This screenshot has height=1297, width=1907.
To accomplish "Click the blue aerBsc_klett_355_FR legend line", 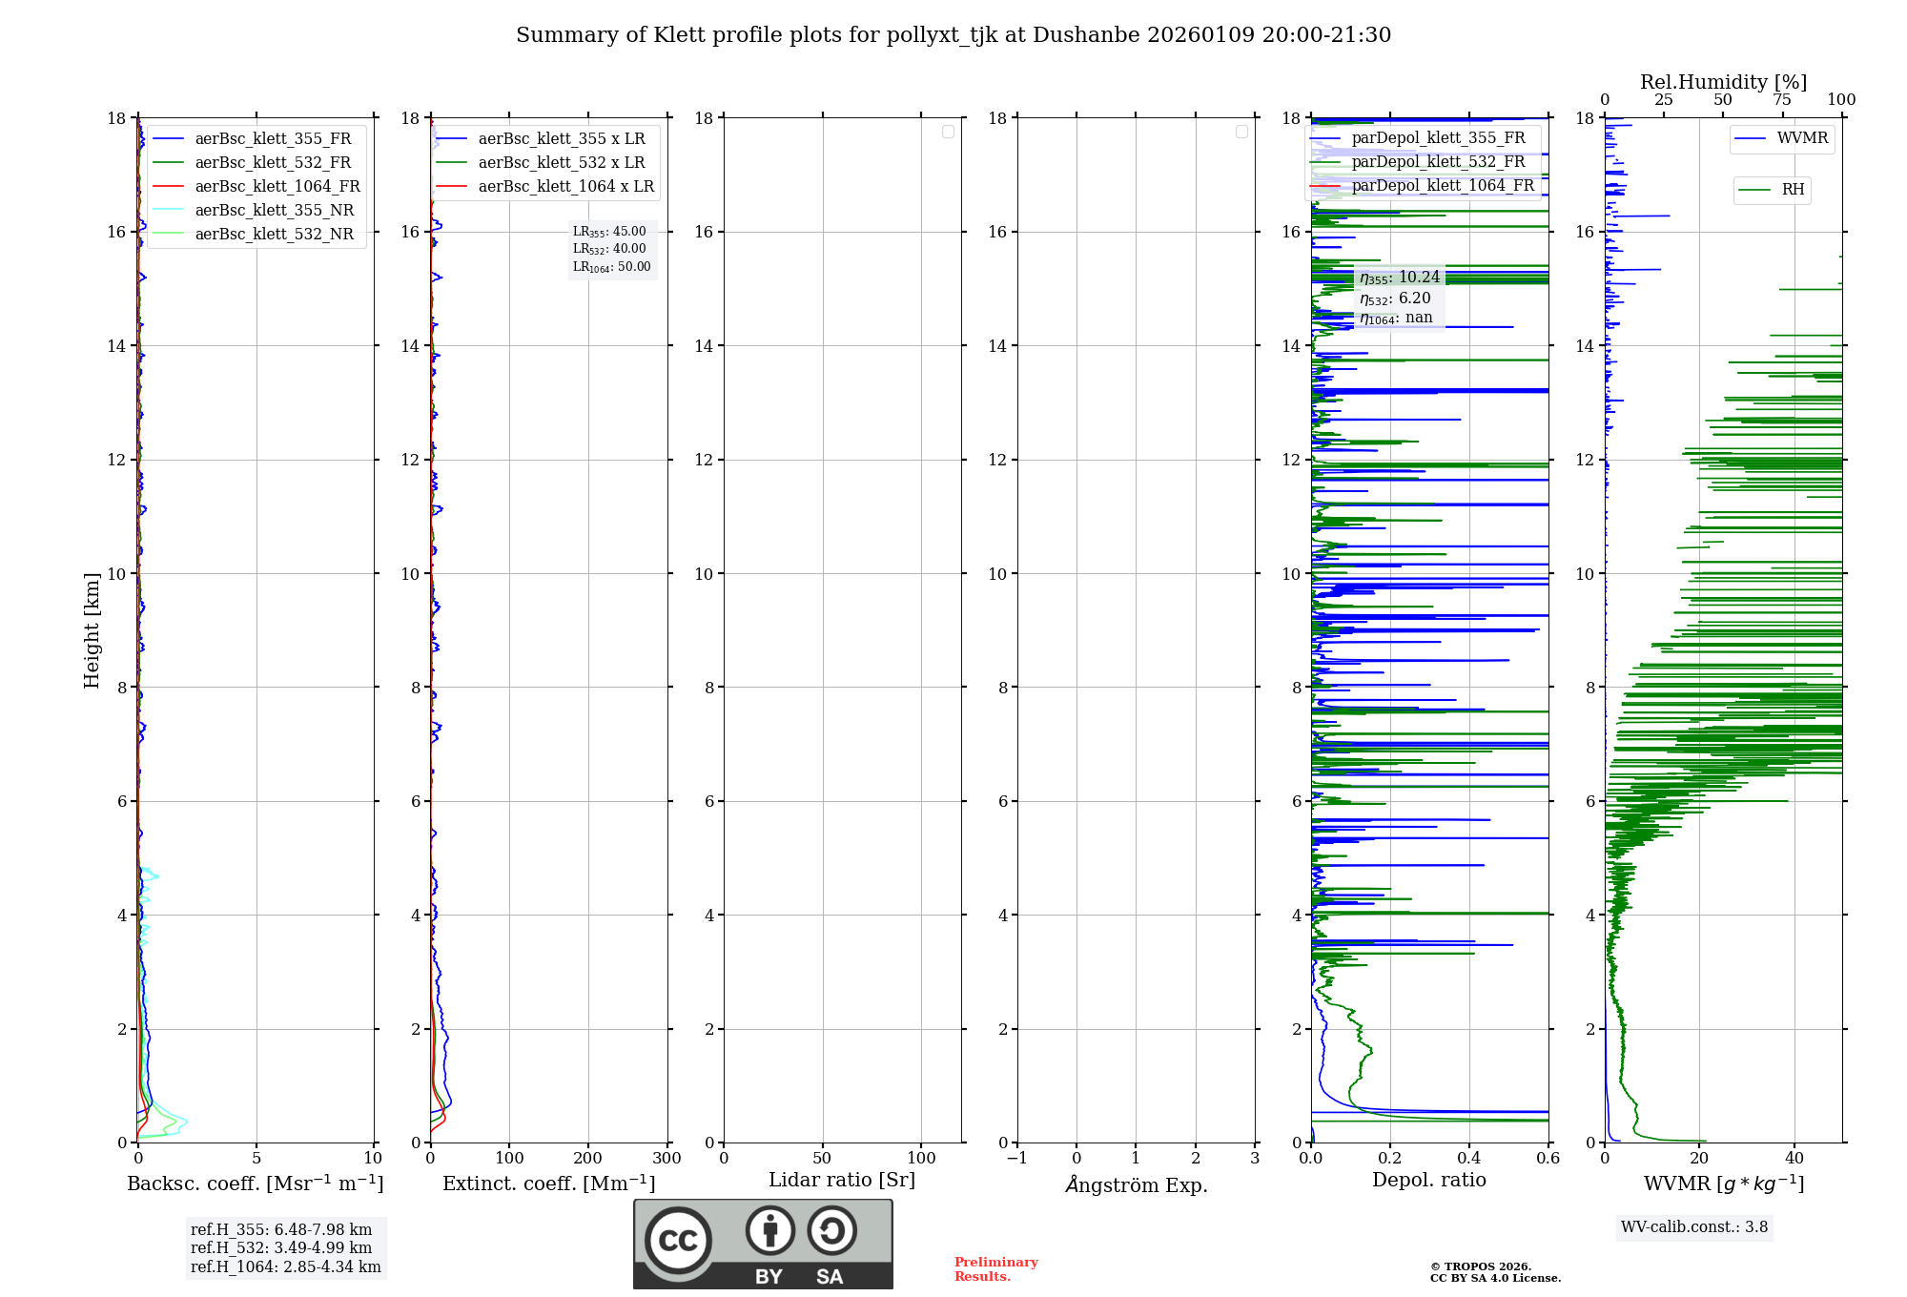I will pyautogui.click(x=168, y=139).
